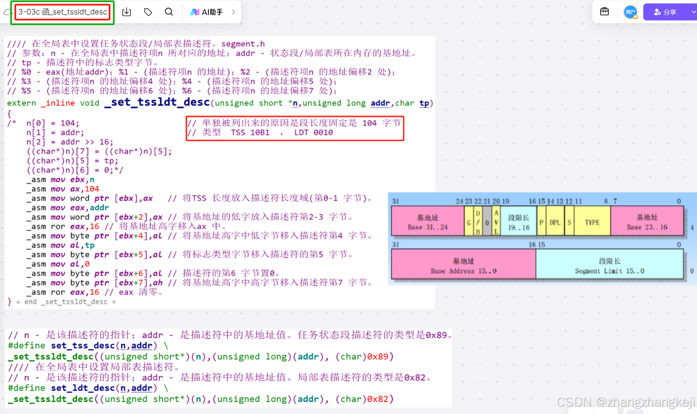Click the 0x89 value in set_tss_desc macro
This screenshot has width=697, height=414.
point(378,356)
